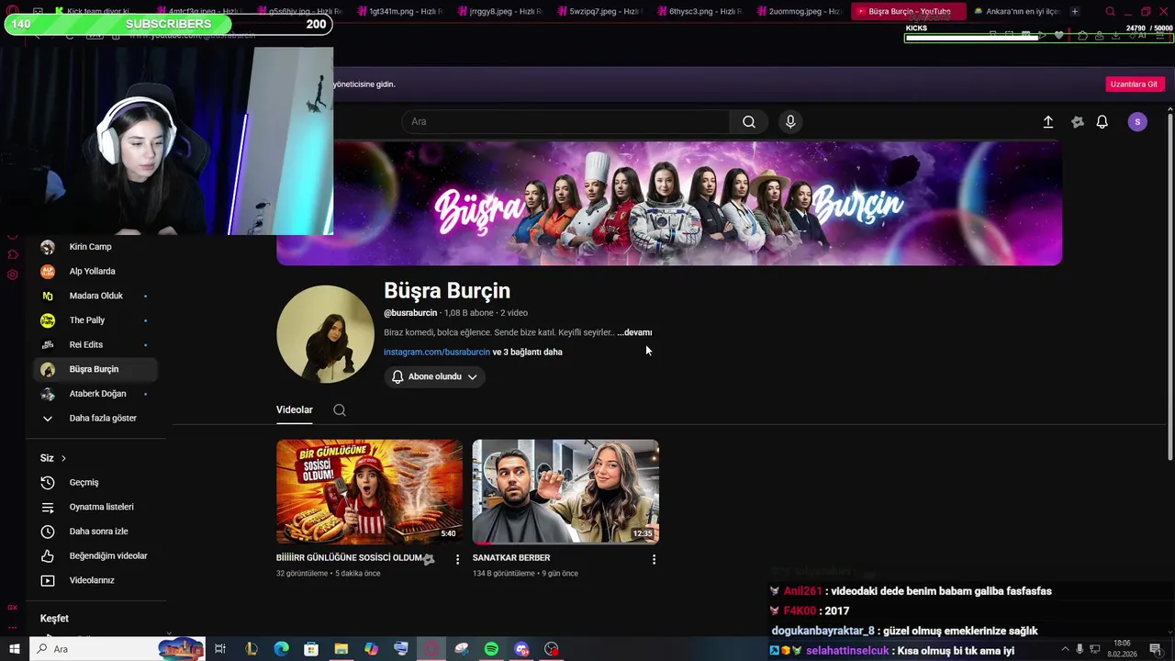
Task: Switch to 2uommog.jpeg browser tab
Action: [x=800, y=11]
